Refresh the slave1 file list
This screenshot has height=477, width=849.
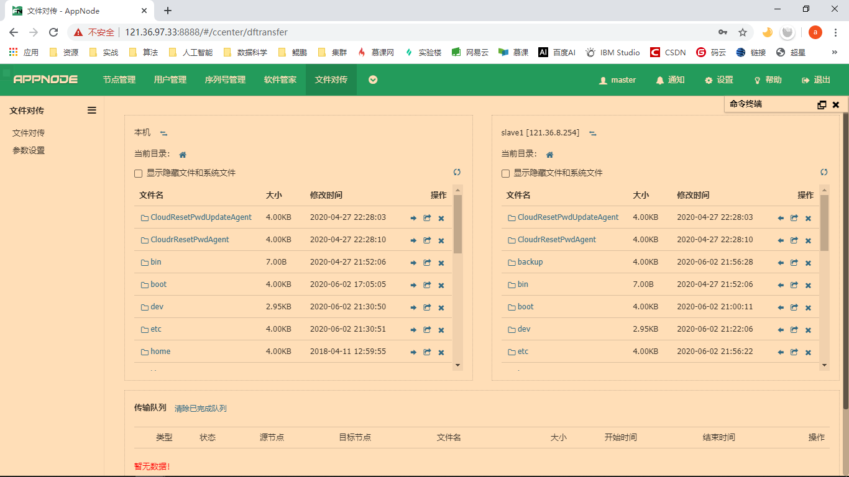point(824,172)
